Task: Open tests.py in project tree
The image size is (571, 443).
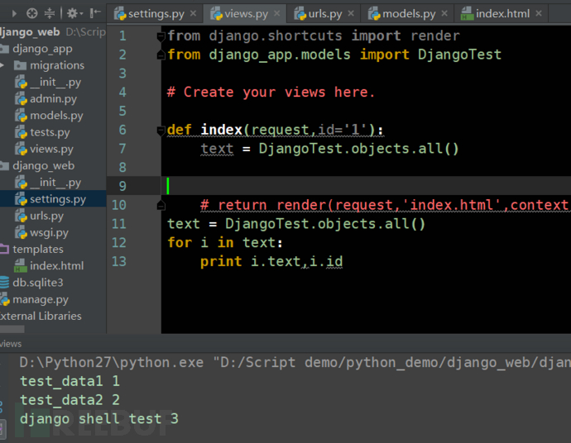Action: 42,132
